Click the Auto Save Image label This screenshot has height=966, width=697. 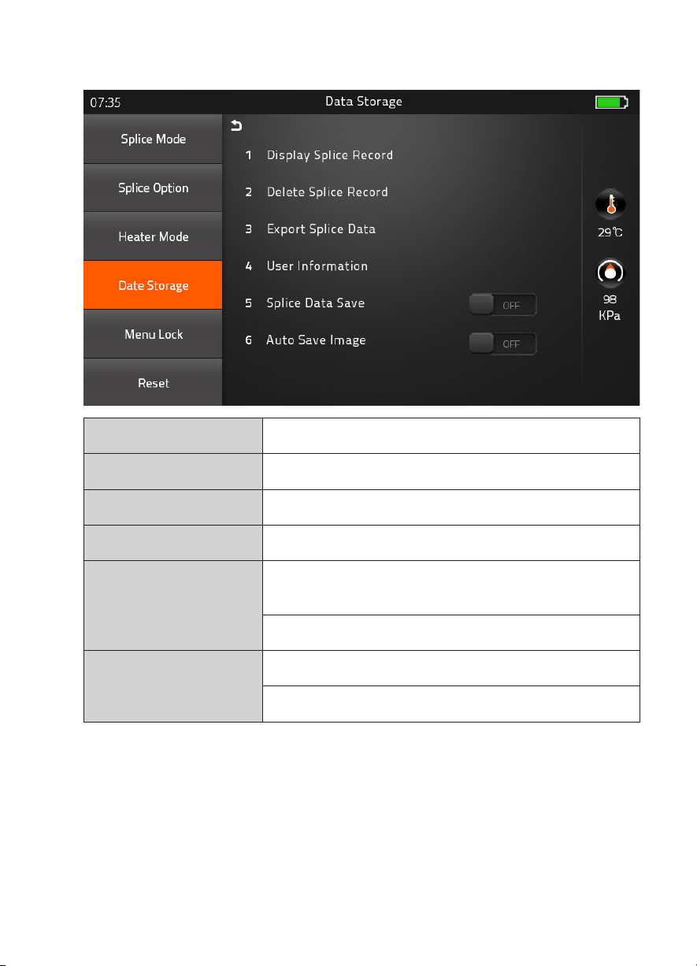click(315, 340)
